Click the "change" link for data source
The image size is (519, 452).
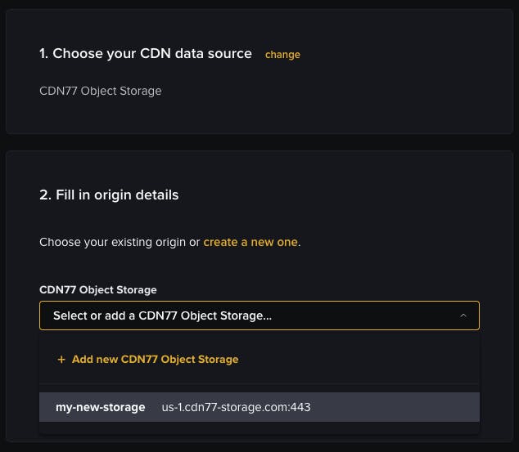[x=282, y=55]
